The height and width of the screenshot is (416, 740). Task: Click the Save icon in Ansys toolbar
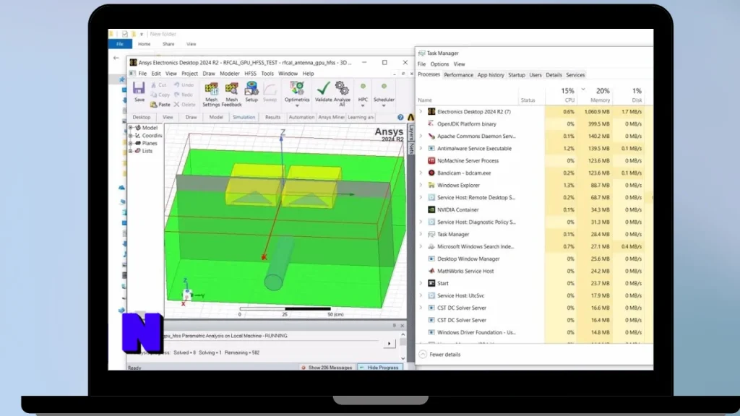coord(139,88)
